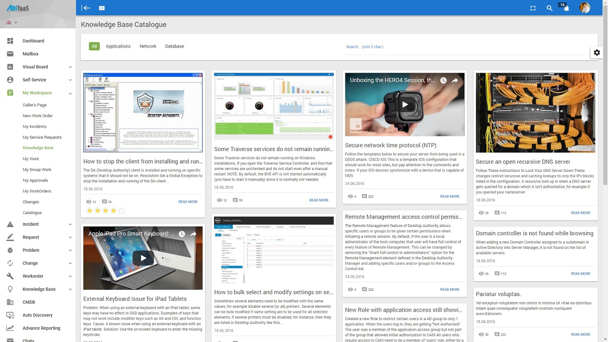The width and height of the screenshot is (608, 342).
Task: Click Dashboard icon in sidebar
Action: [x=10, y=41]
